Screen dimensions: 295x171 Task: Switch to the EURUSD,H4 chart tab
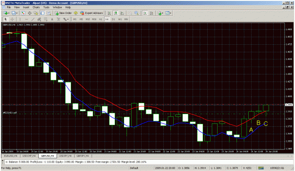(10, 156)
